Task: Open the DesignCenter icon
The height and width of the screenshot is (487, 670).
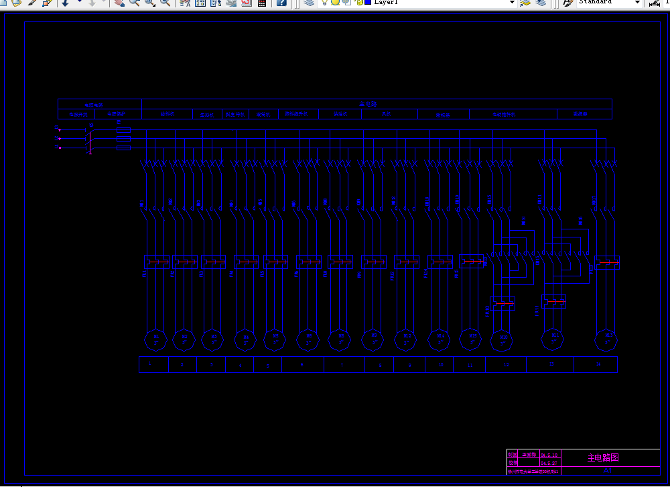Action: pos(200,3)
